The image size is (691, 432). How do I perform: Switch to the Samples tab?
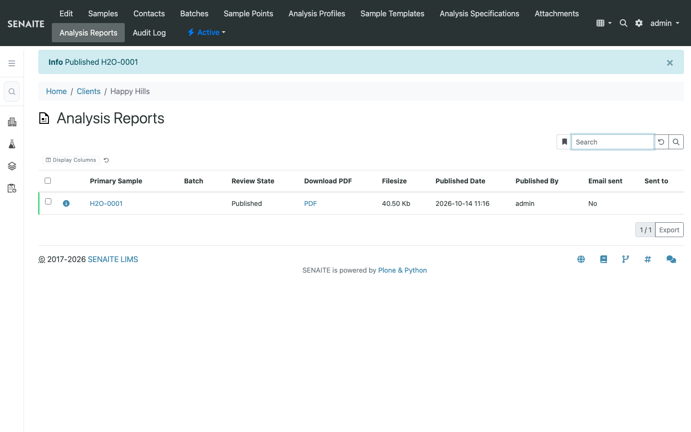point(103,13)
